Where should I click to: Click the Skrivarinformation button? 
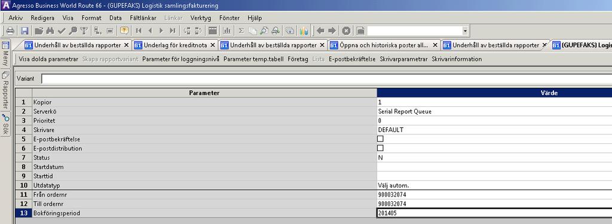point(457,59)
